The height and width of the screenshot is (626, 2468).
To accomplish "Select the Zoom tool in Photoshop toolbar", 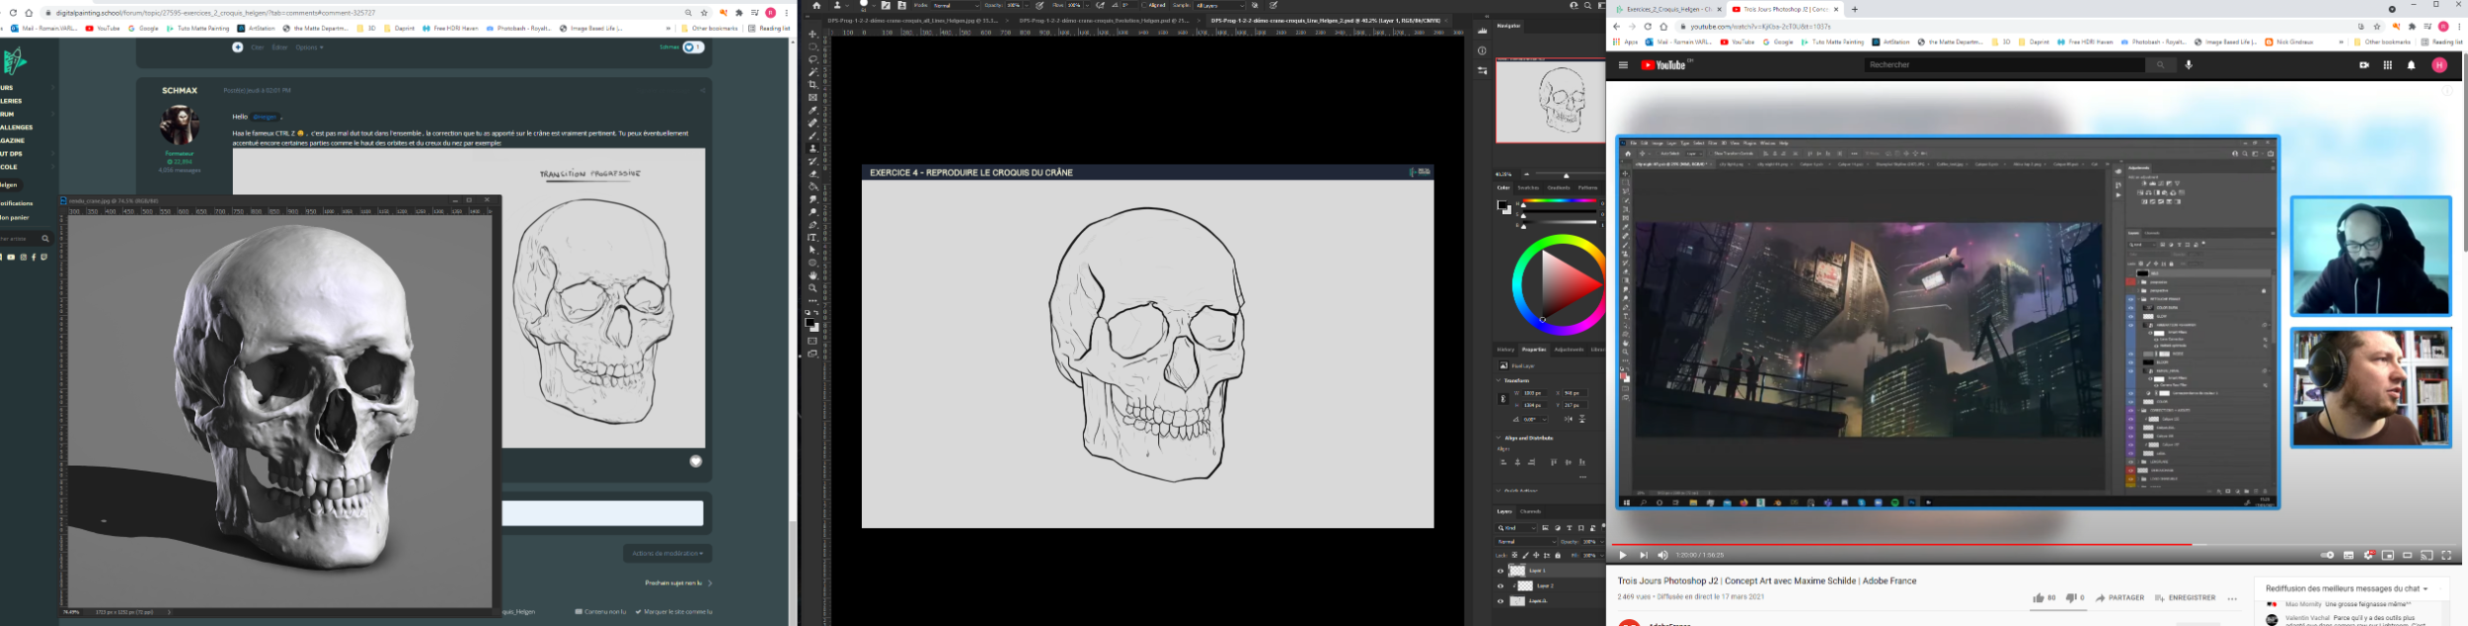I will point(812,288).
